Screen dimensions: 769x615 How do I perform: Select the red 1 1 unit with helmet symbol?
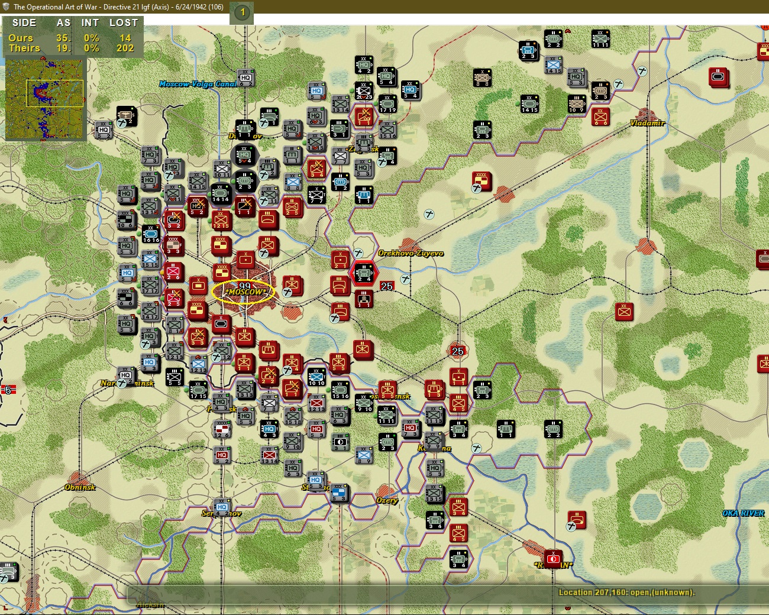tap(363, 299)
